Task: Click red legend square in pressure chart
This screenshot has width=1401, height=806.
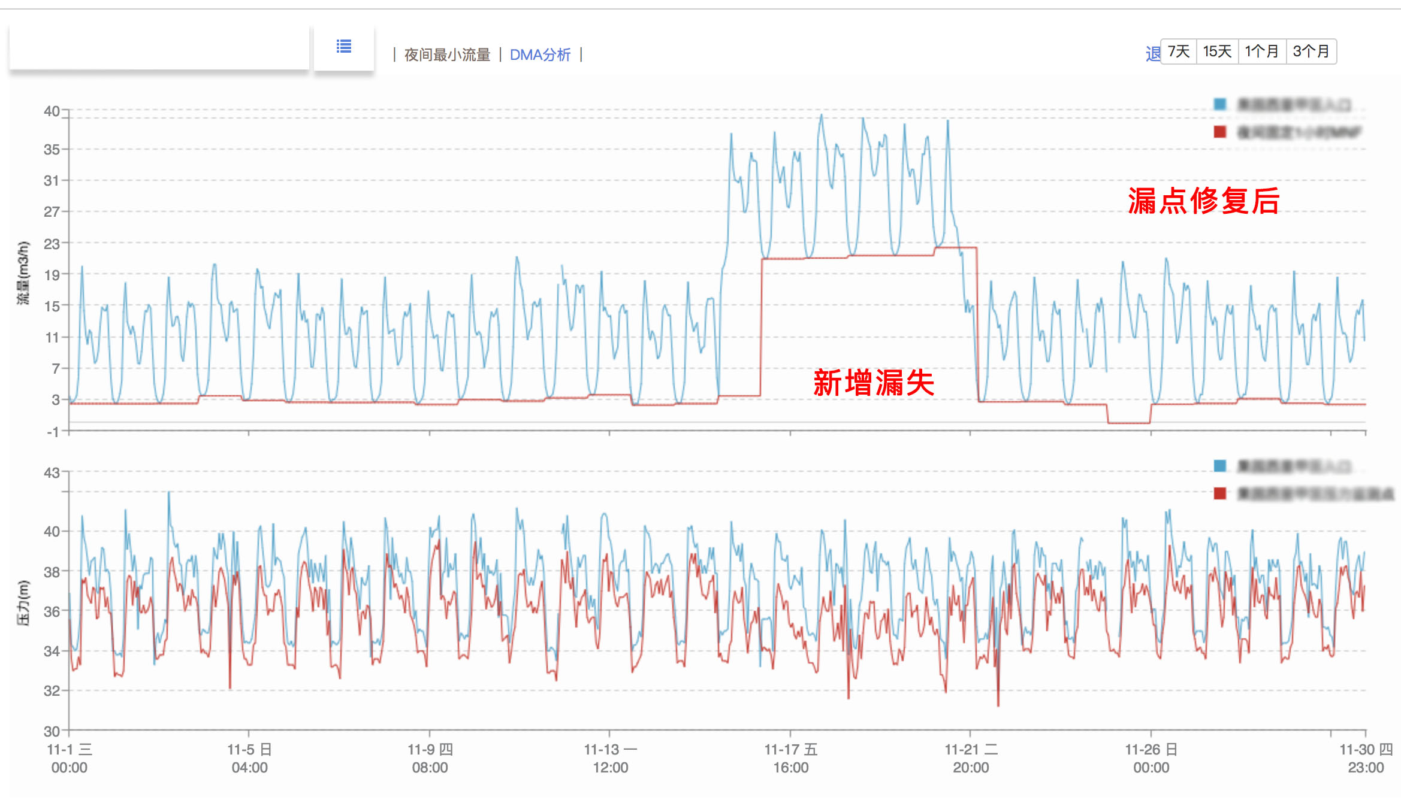Action: point(1219,493)
